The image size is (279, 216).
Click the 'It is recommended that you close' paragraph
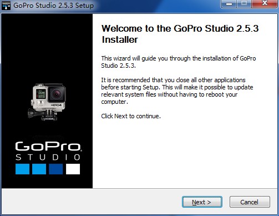click(x=177, y=91)
